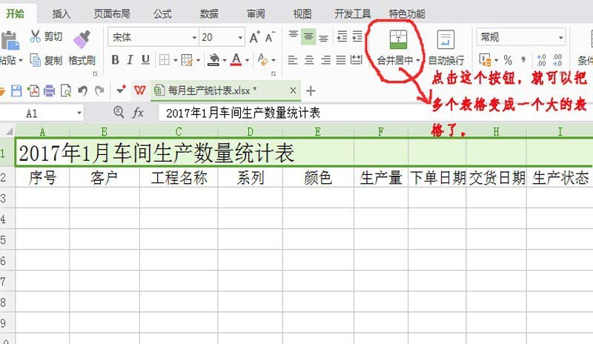
Task: Click the WPS home W icon
Action: 139,90
